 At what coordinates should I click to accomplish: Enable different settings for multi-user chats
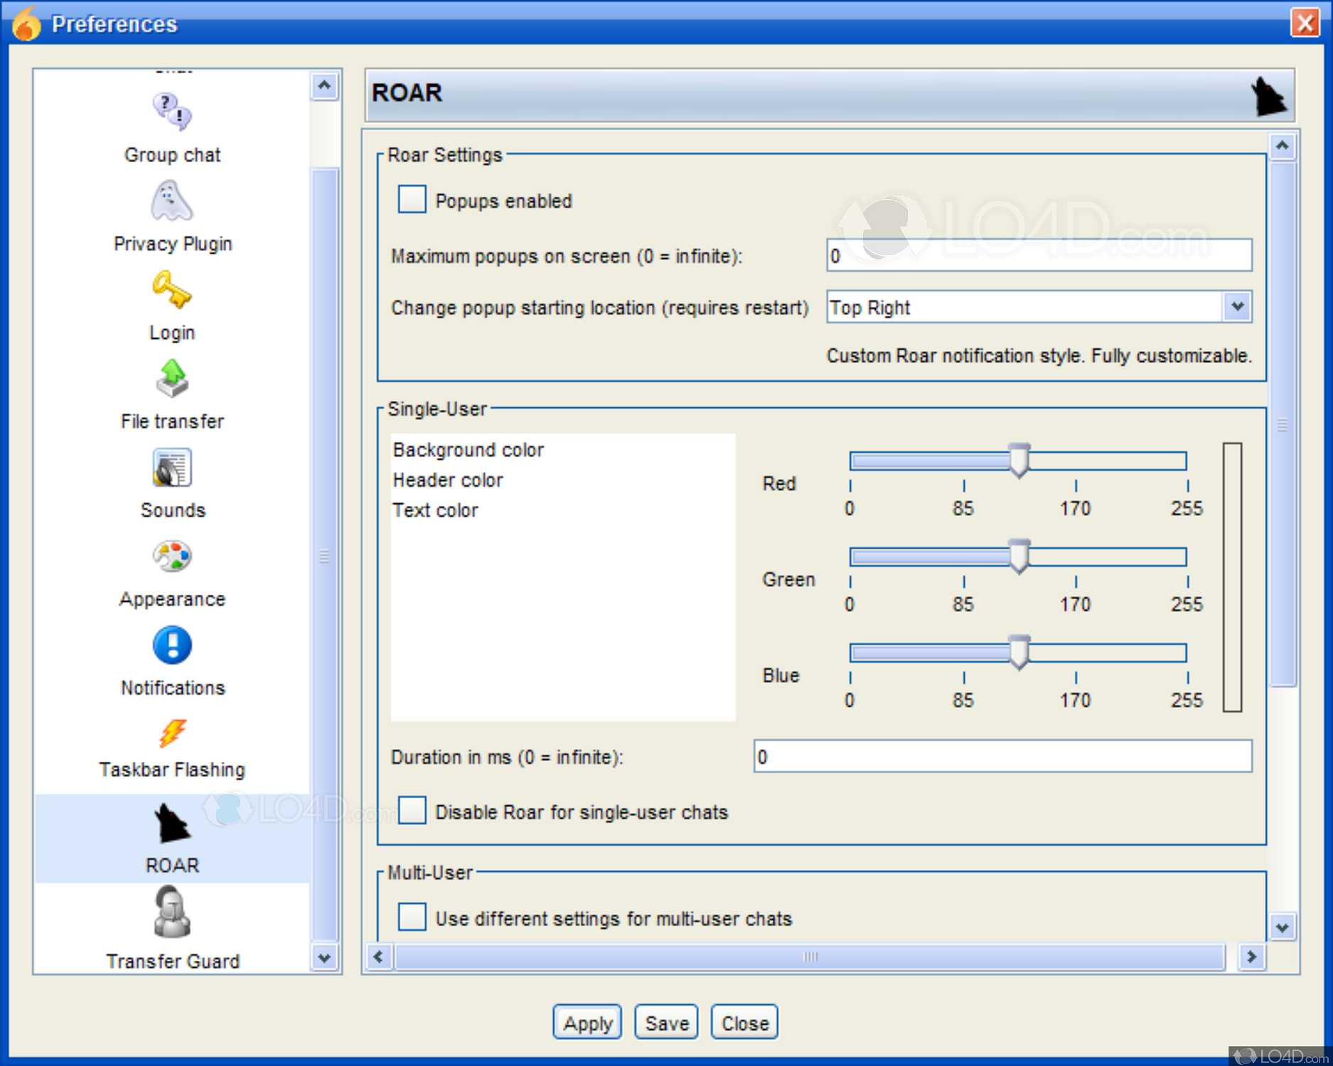412,917
